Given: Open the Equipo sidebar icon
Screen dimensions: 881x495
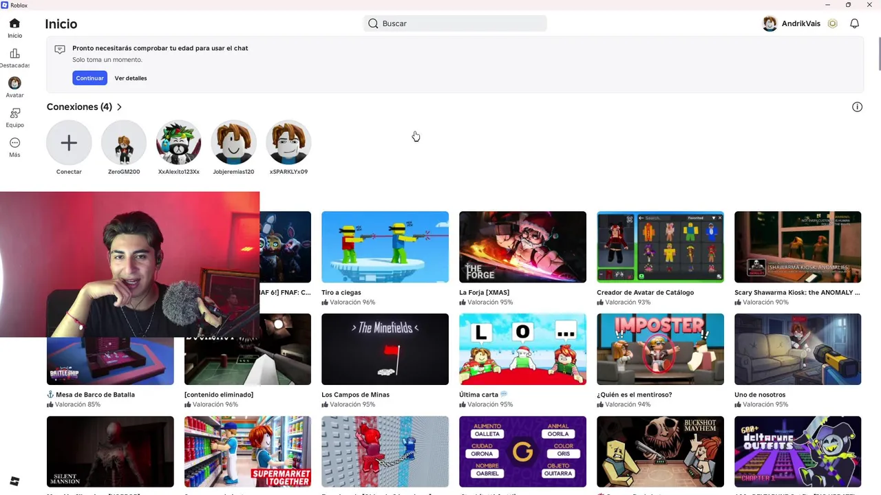Looking at the screenshot, I should tap(14, 113).
